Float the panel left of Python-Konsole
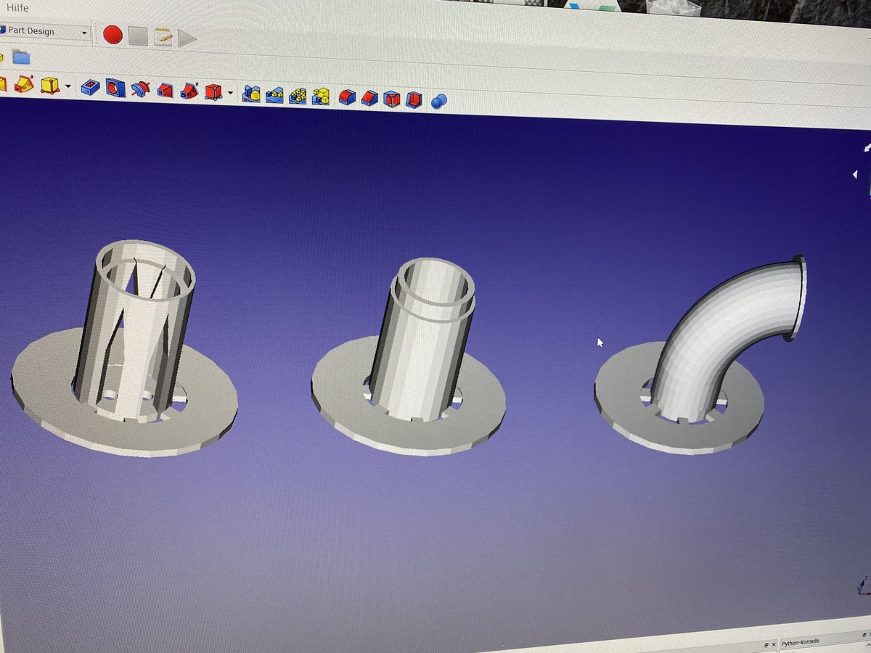The width and height of the screenshot is (871, 653). [x=765, y=644]
